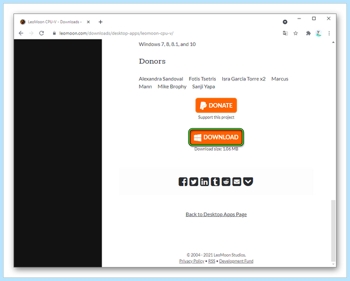Click 'Download size: 1.06 MB' text
Viewport: 350px width, 281px height.
point(216,149)
